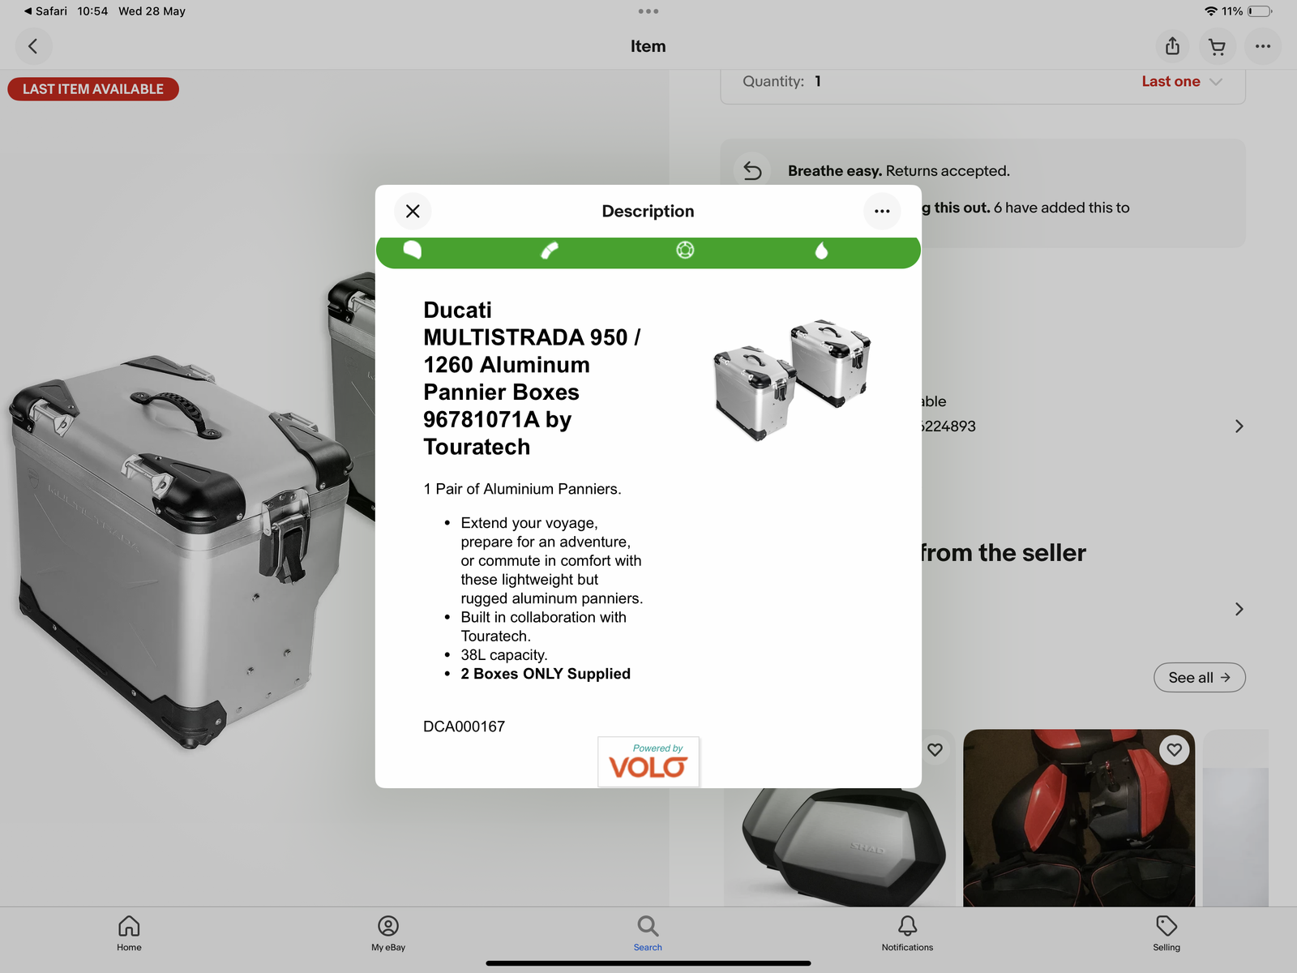This screenshot has height=973, width=1297.
Task: Share this item listing
Action: [1172, 46]
